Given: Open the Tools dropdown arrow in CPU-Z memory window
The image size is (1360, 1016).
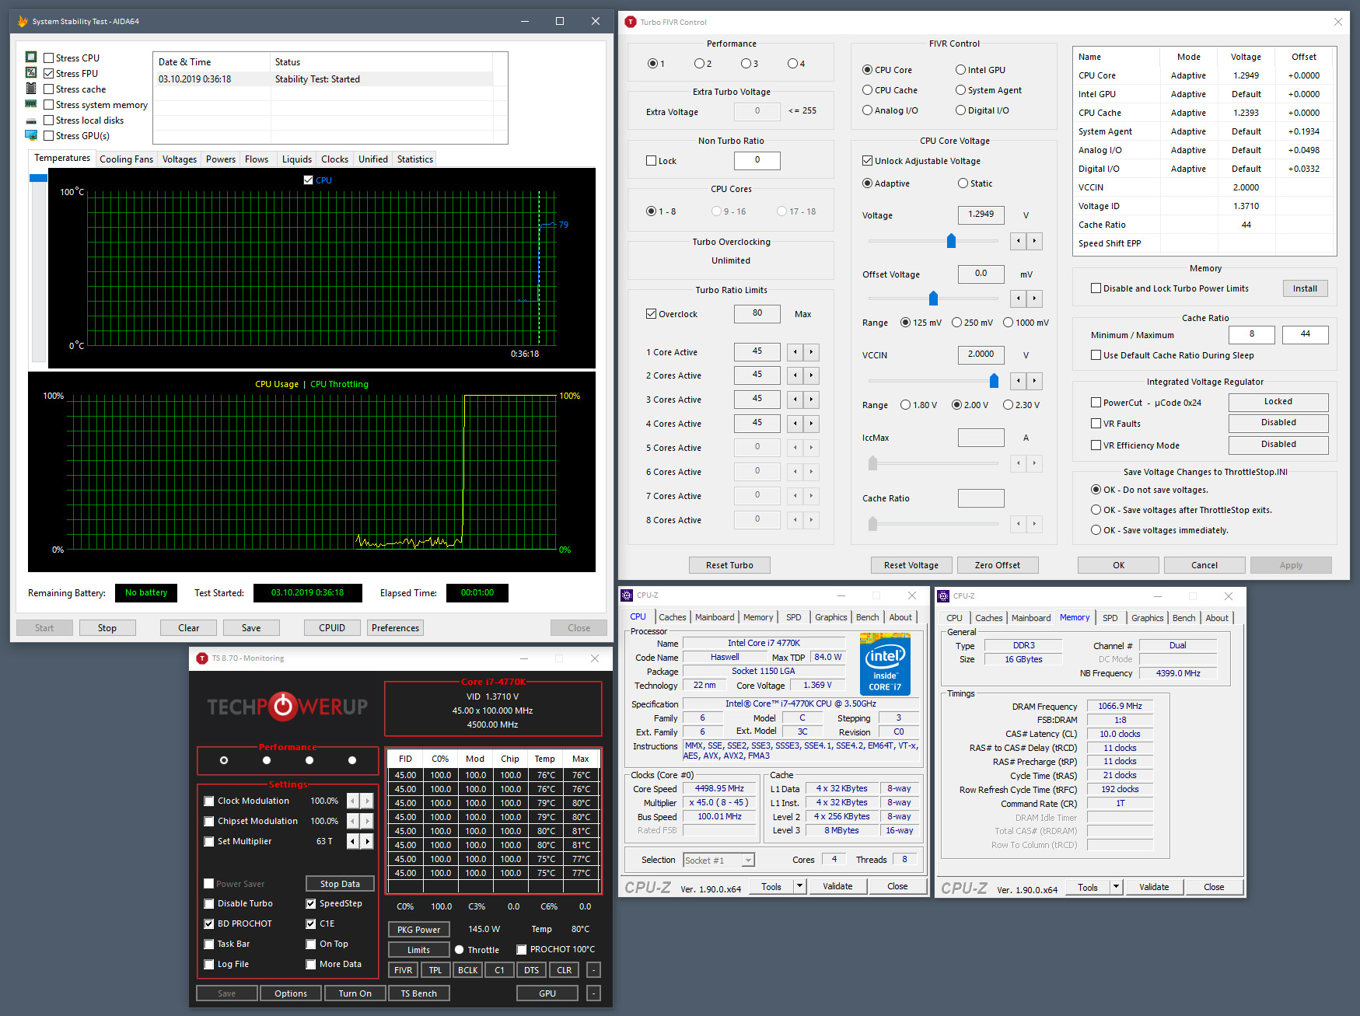Looking at the screenshot, I should click(x=1115, y=887).
